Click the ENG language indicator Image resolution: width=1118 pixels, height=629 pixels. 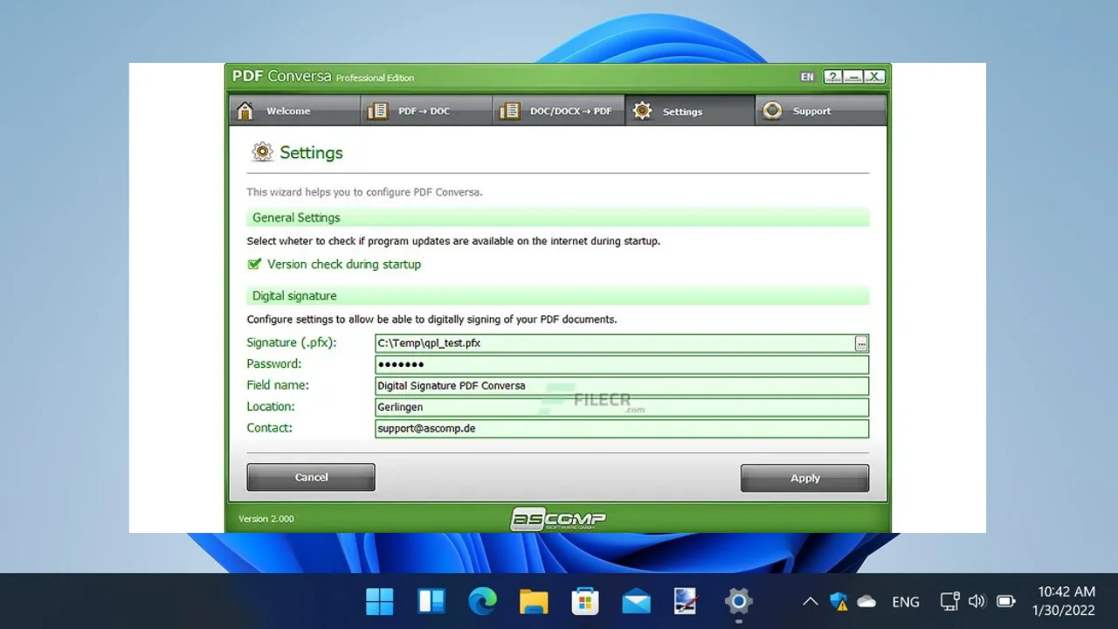[906, 602]
